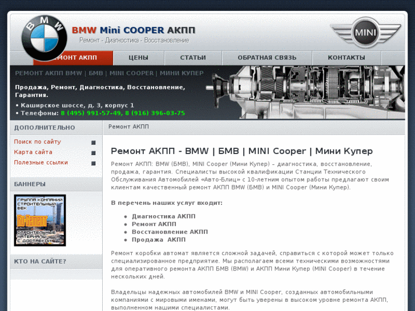Image resolution: width=415 pixels, height=311 pixels.
Task: Click the ДОПОЛНИТЕЛЬНО sidebar header
Action: pos(56,128)
